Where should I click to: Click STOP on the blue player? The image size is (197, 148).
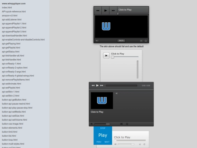pyautogui.click(x=103, y=128)
